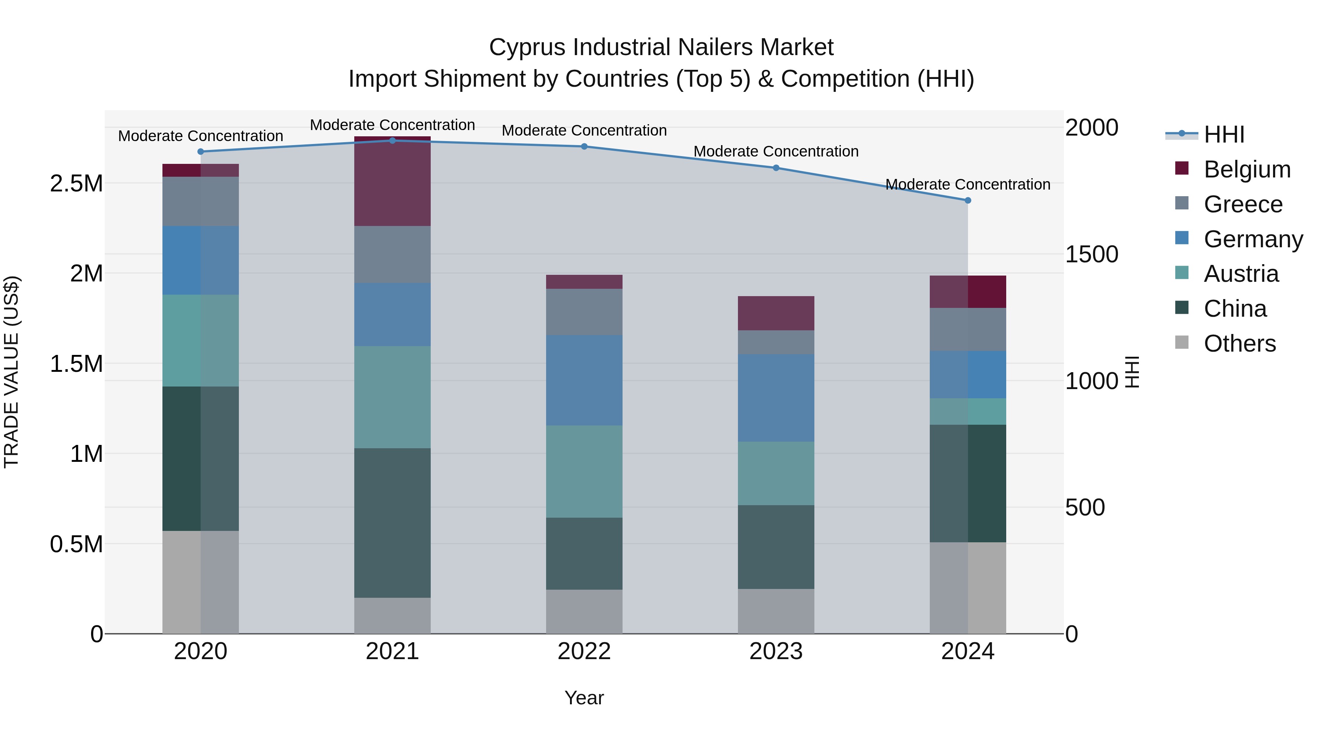Toggle the Greece legend entry

pos(1229,204)
